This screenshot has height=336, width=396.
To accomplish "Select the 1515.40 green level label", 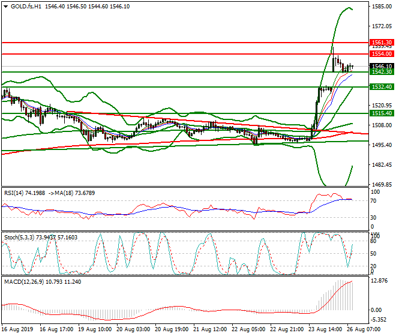I will [382, 113].
